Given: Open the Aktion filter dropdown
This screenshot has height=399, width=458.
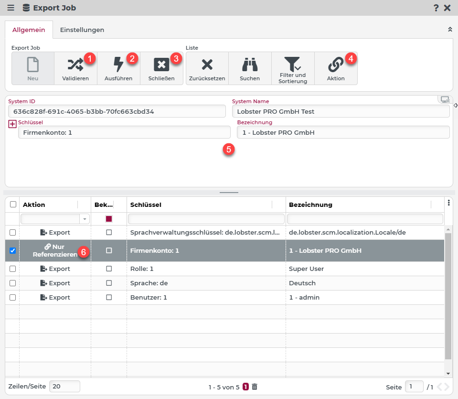Looking at the screenshot, I should 85,219.
